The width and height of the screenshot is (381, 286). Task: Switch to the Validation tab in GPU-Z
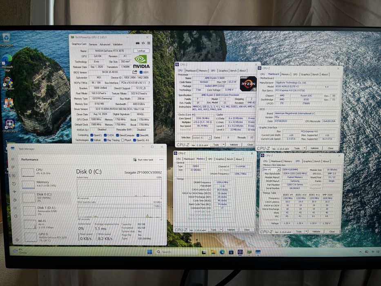click(x=118, y=44)
